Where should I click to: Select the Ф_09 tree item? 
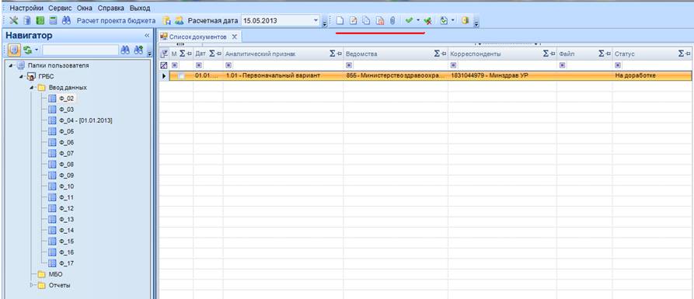(66, 176)
